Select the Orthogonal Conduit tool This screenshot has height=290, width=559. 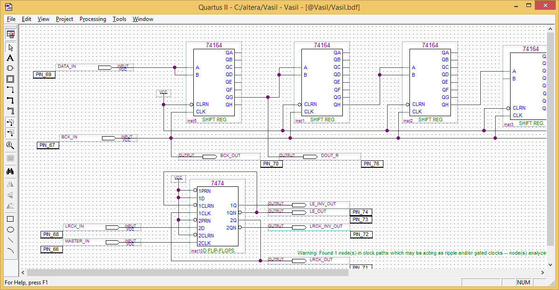[10, 111]
